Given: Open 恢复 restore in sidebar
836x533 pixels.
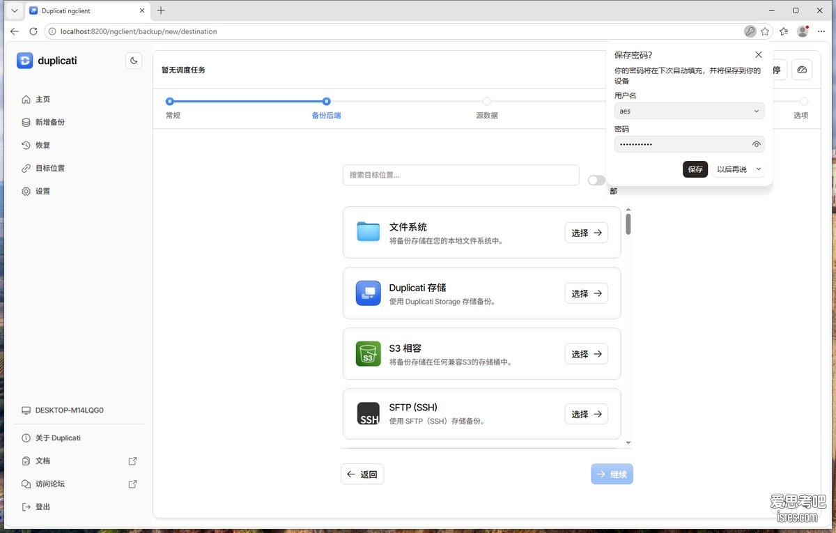Looking at the screenshot, I should (x=36, y=145).
